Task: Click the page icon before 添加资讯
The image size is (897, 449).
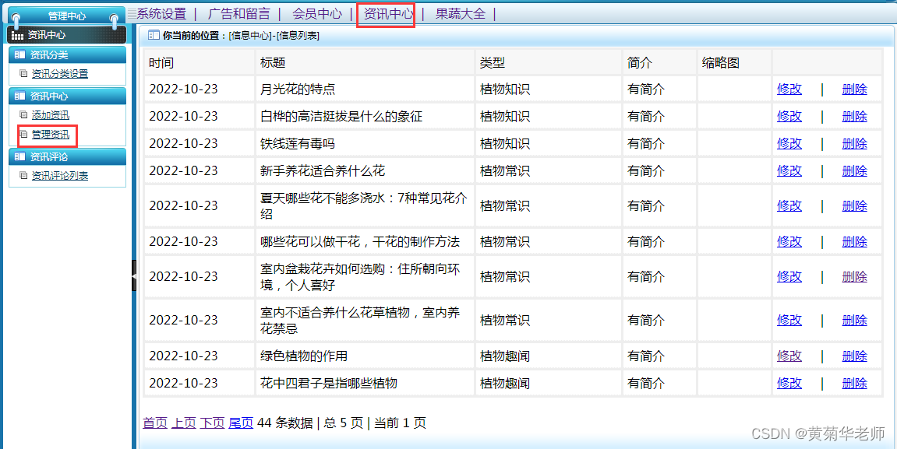Action: 23,114
